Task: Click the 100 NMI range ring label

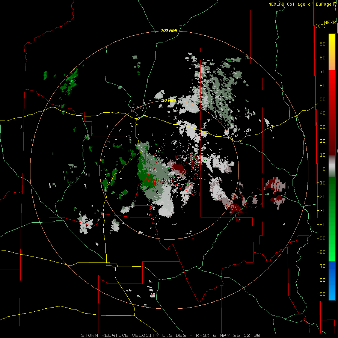Action: [x=169, y=31]
